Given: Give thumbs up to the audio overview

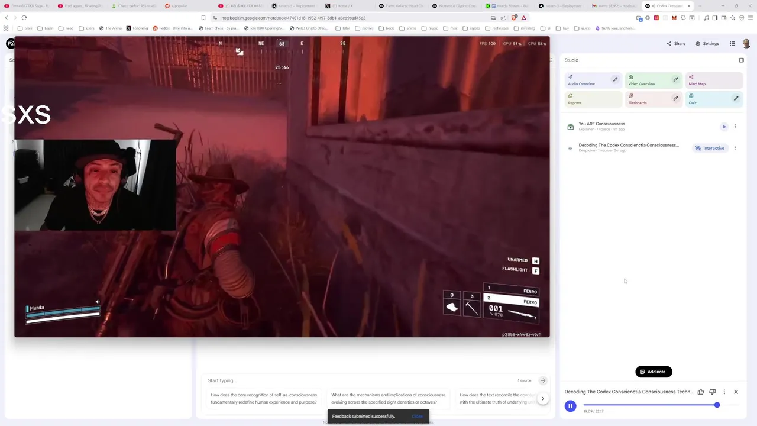Looking at the screenshot, I should (701, 392).
